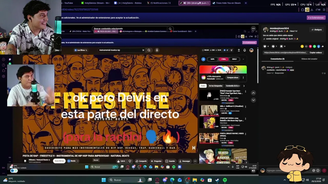Save video using the bookmark icon
Screen dimensions: 328x184
click(x=281, y=46)
